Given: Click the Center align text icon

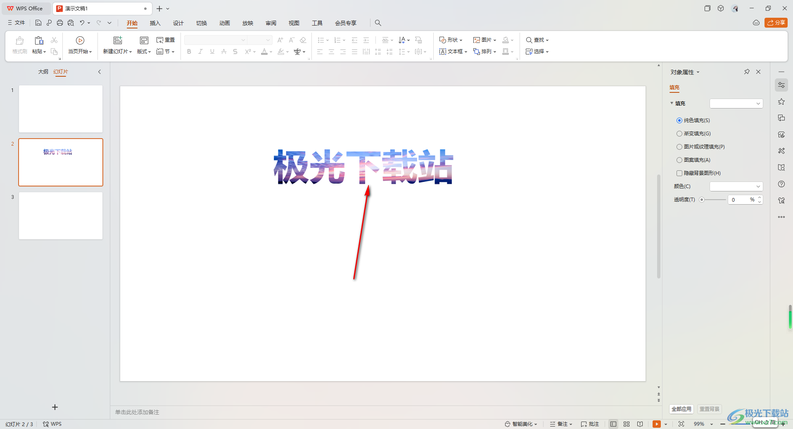Looking at the screenshot, I should pos(331,52).
